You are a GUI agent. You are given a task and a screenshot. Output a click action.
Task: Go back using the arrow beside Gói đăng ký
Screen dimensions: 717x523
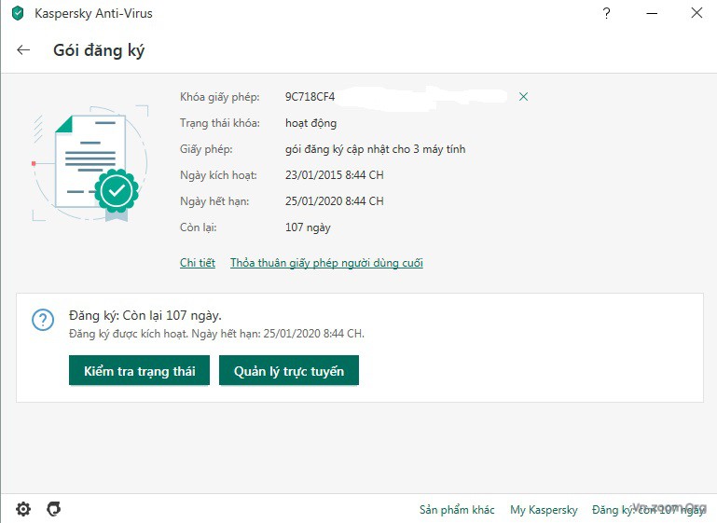[x=23, y=50]
